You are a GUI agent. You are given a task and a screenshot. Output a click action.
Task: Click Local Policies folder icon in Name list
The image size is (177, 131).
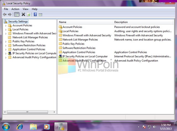60,31
